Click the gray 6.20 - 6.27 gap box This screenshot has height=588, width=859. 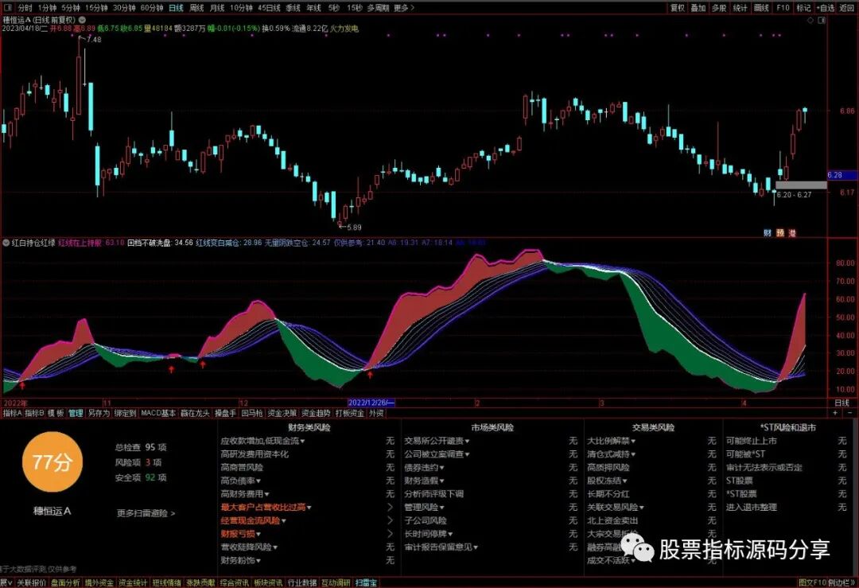pos(800,185)
